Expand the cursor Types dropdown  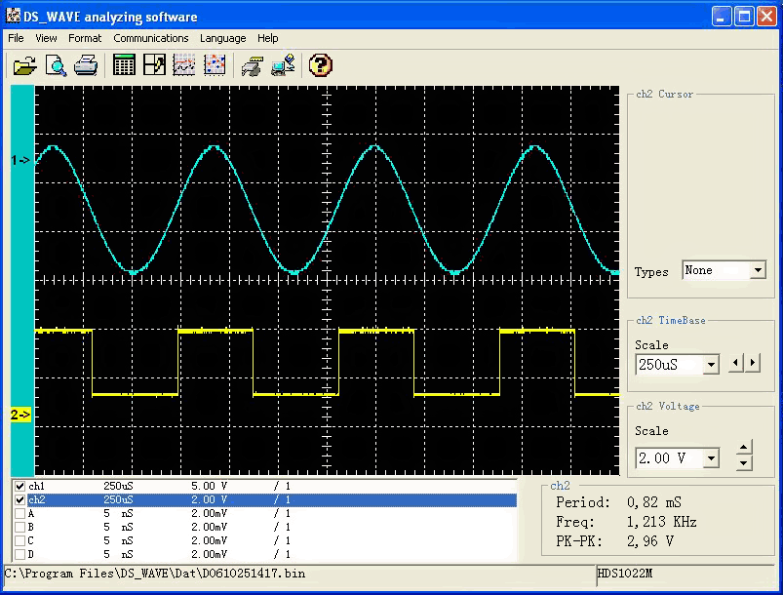click(758, 271)
